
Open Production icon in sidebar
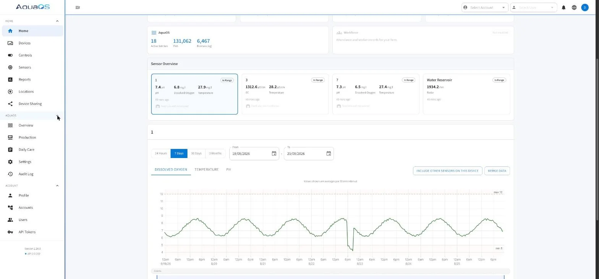point(10,137)
